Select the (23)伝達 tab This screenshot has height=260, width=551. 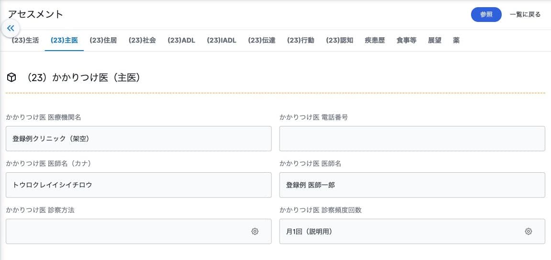coord(262,40)
